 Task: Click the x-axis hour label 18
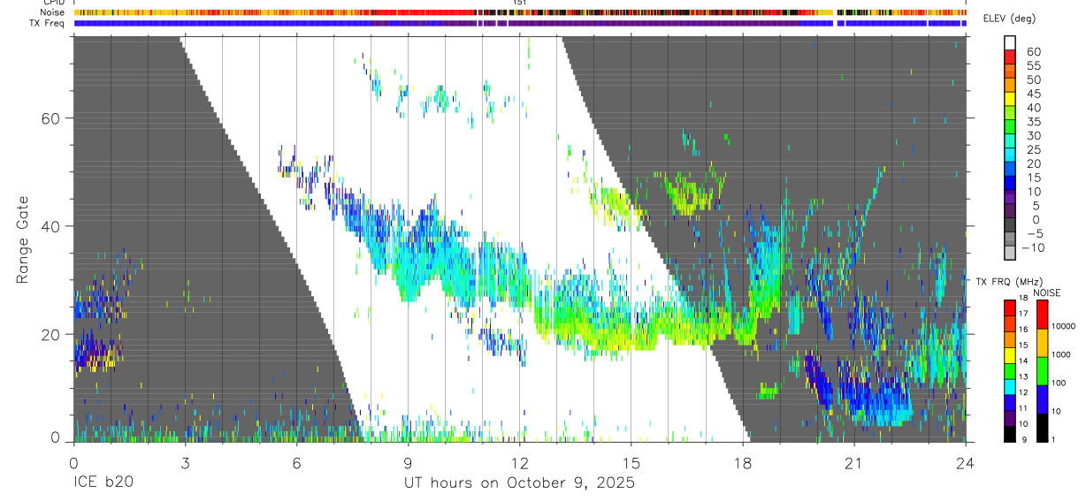[x=743, y=462]
